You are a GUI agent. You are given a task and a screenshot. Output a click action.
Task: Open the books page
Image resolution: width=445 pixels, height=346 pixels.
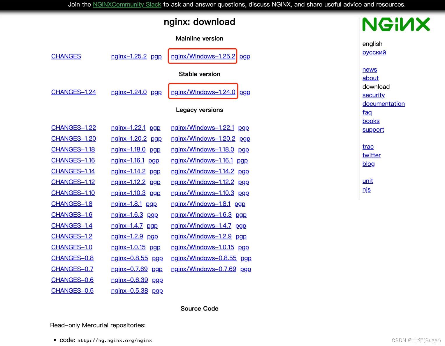pos(371,121)
